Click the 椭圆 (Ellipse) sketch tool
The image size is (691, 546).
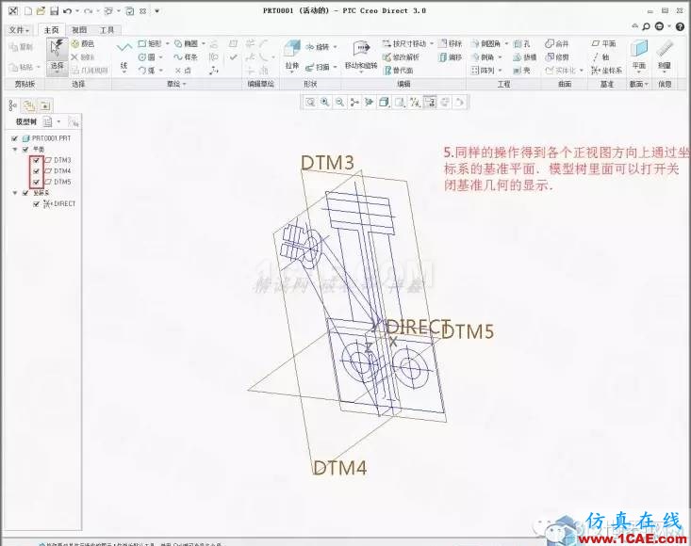tap(187, 43)
